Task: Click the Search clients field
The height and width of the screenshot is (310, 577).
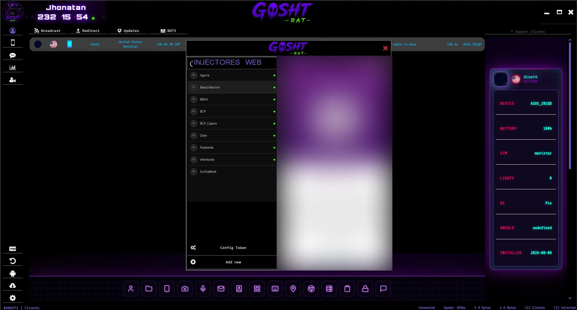Action: 528,32
